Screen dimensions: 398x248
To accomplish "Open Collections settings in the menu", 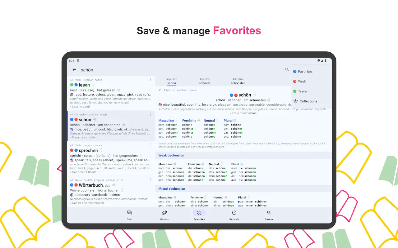I will pos(308,101).
